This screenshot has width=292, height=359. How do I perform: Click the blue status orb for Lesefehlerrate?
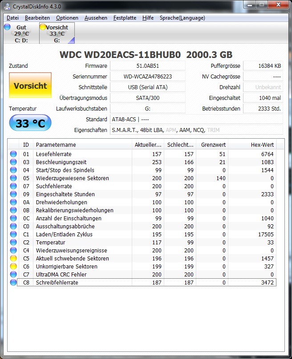point(13,154)
